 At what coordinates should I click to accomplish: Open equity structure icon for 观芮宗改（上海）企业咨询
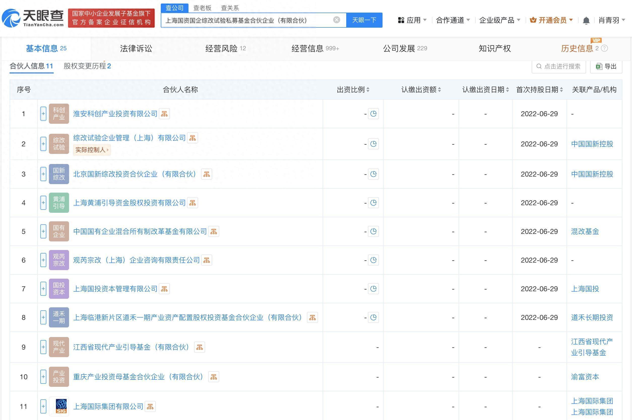(207, 260)
